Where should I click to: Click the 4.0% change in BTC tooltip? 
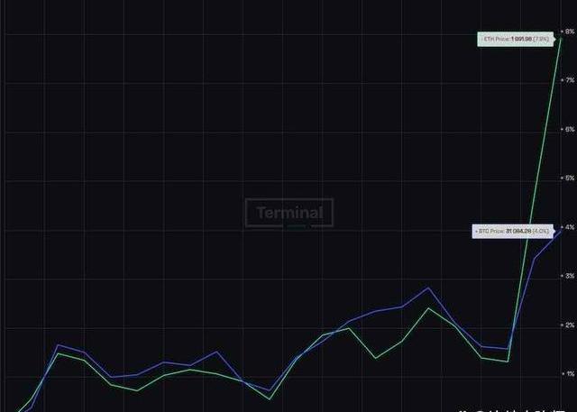[541, 232]
